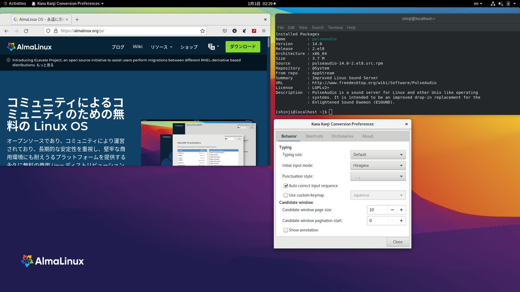
Task: Click the Candidate window pagination start field
Action: coord(377,221)
